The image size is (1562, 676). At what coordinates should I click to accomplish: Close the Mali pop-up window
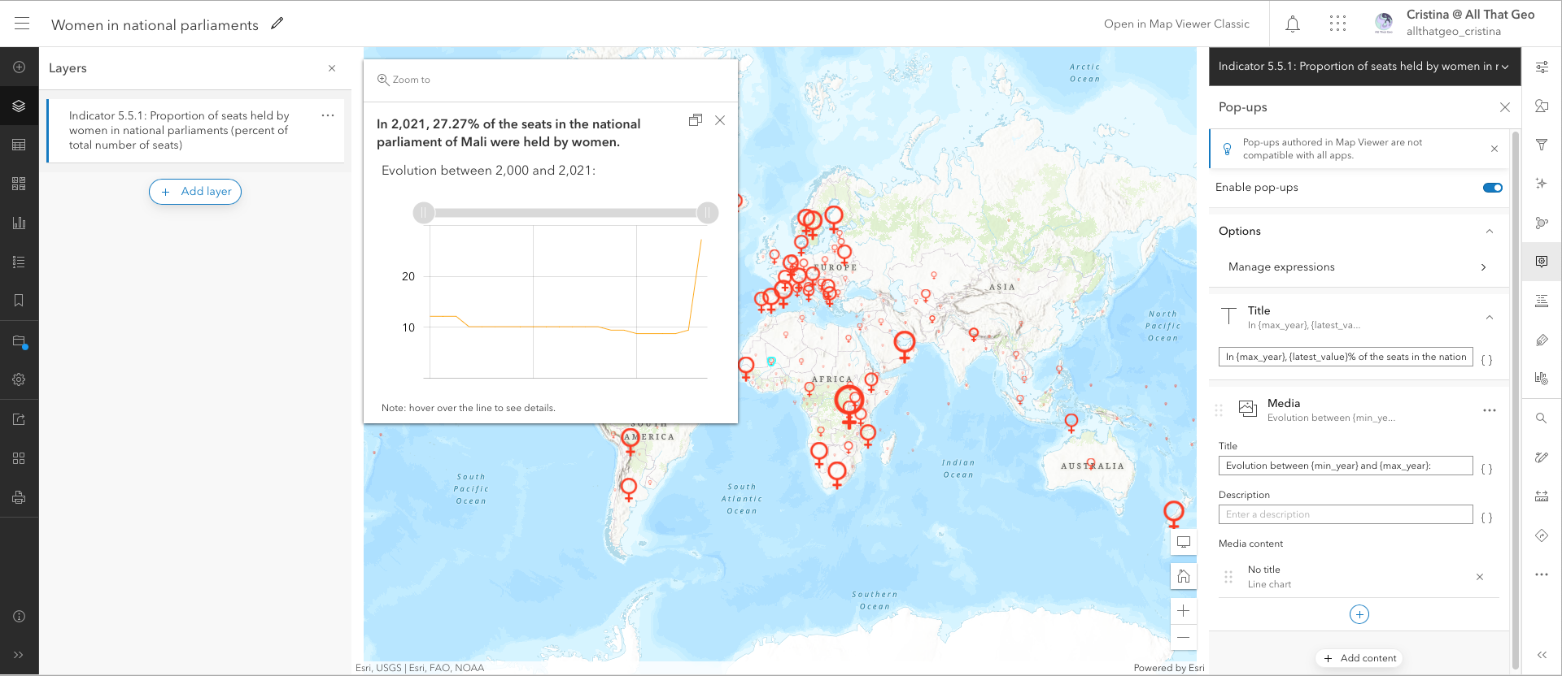tap(720, 120)
